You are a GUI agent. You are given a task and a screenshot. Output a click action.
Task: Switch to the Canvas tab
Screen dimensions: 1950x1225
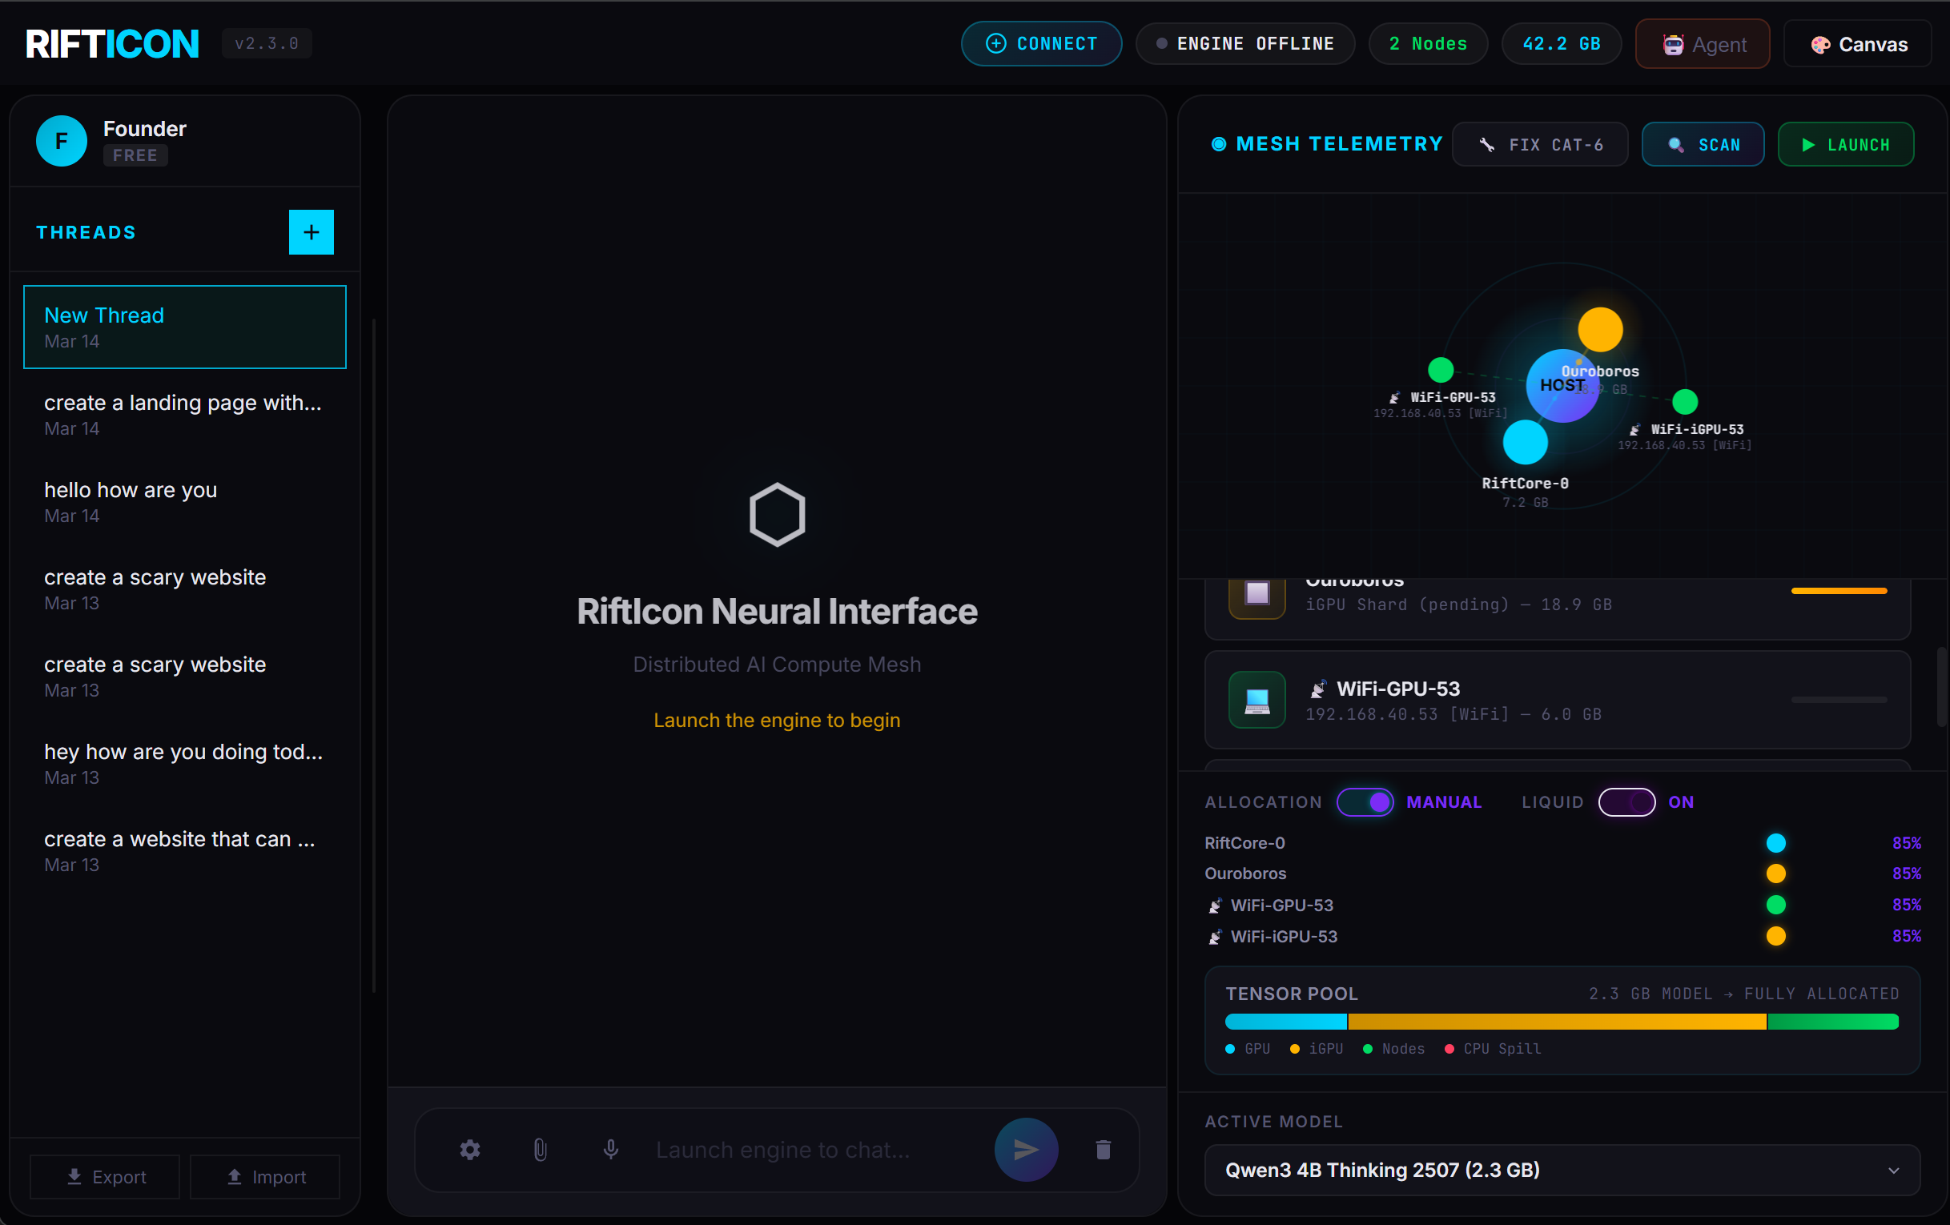[x=1859, y=45]
